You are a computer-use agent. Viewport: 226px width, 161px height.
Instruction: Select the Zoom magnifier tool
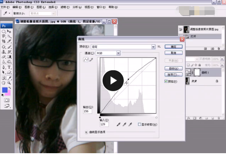click(9, 83)
